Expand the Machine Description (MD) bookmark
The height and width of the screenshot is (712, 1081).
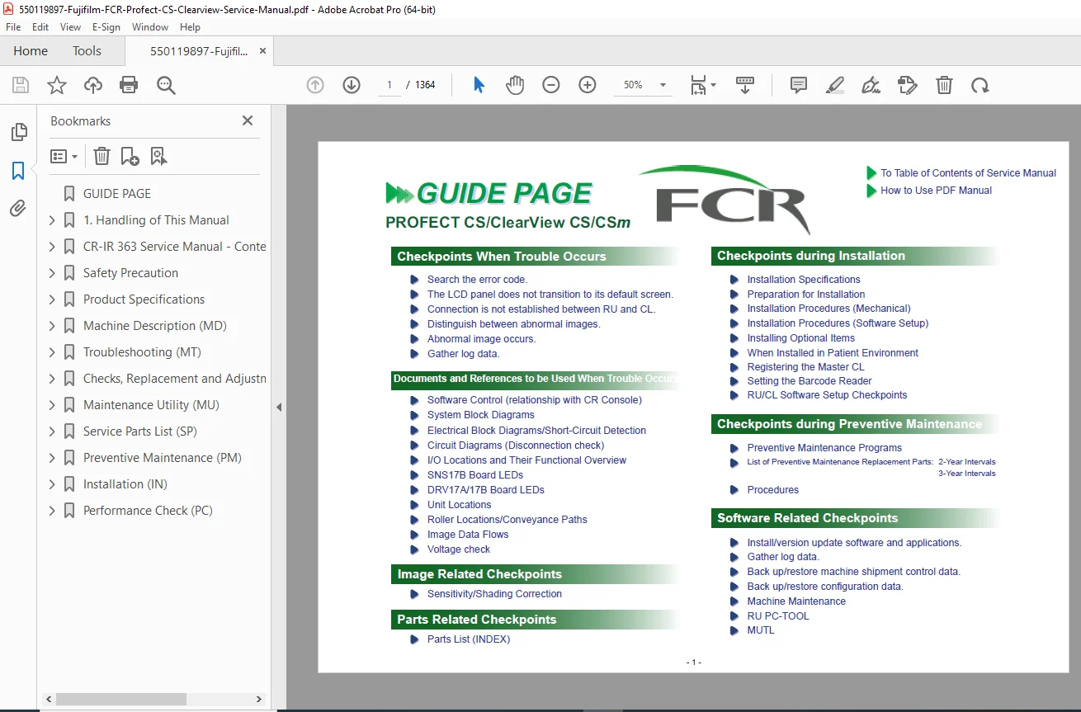52,326
